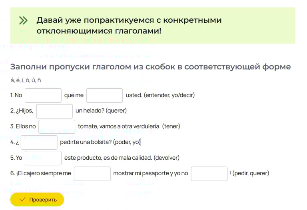Insert the ñ letter
The image size is (307, 210).
pyautogui.click(x=39, y=80)
